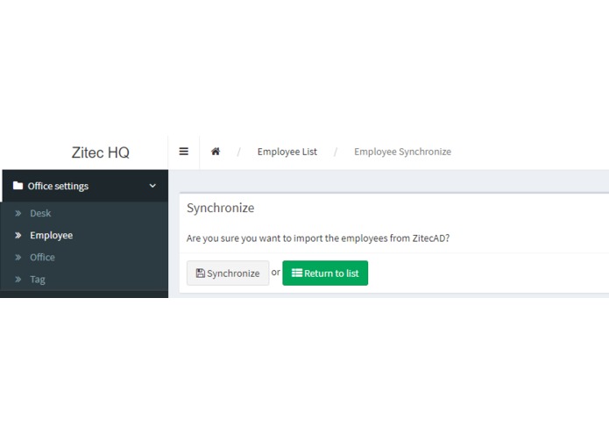
Task: Click the import confirmation question text
Action: (318, 238)
